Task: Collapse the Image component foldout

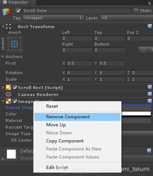Action: tap(3, 102)
